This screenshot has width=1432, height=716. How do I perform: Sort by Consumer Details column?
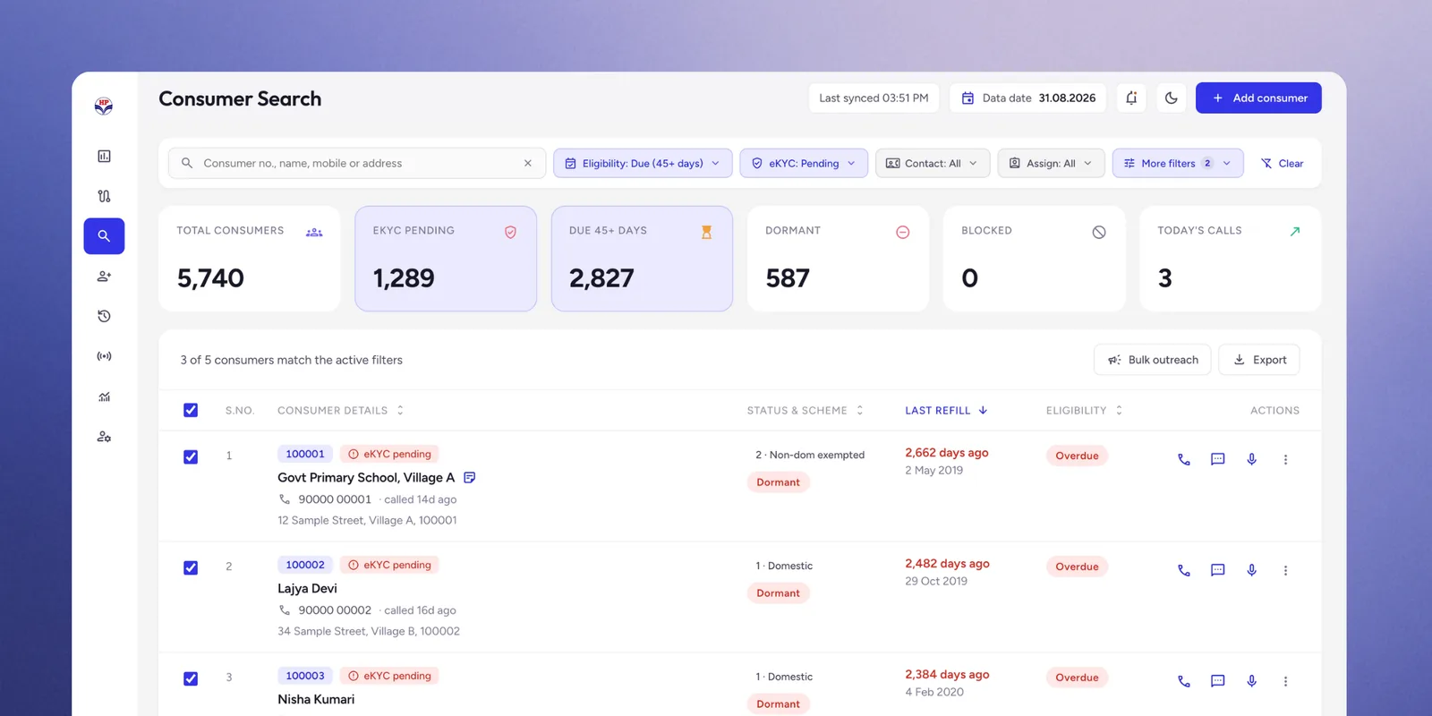point(340,411)
